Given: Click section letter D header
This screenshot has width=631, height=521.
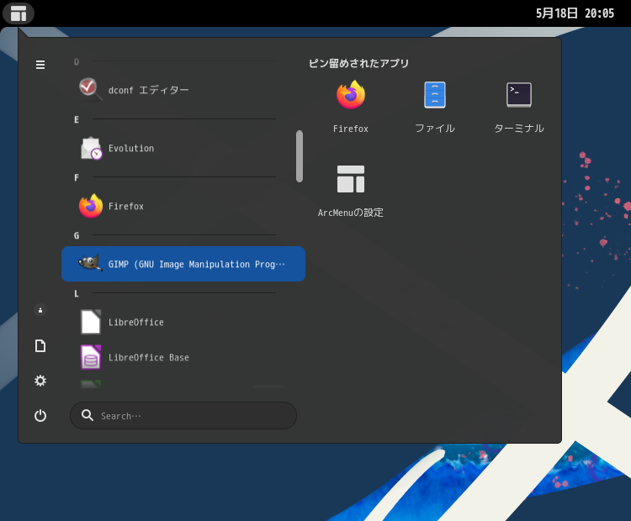Looking at the screenshot, I should pos(77,61).
